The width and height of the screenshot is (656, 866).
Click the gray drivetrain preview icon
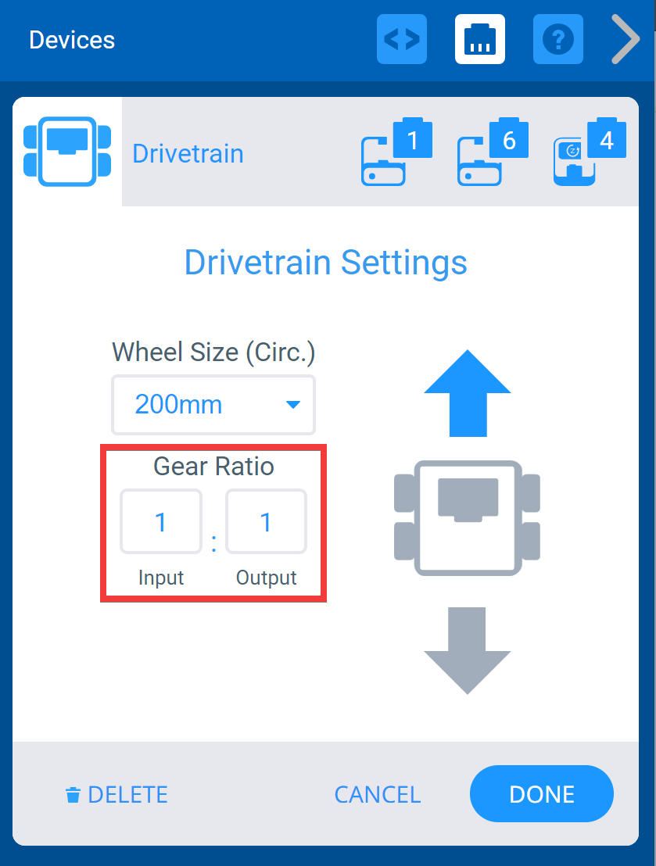point(467,518)
